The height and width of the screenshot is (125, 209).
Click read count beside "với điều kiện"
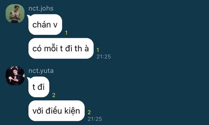click(x=89, y=113)
